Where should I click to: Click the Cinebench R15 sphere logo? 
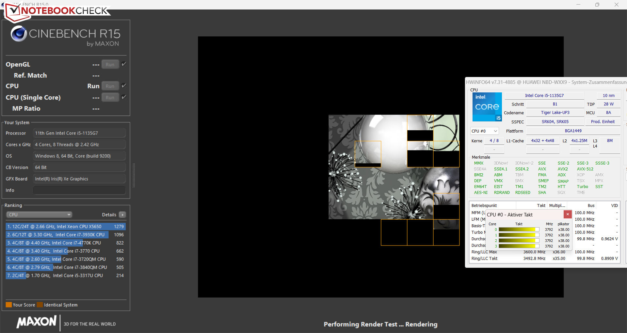coord(19,34)
